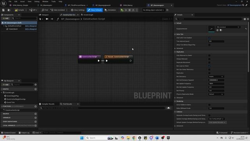Add new function with Functions plus icon
Image resolution: width=250 pixels, height=141 pixels.
point(36,106)
